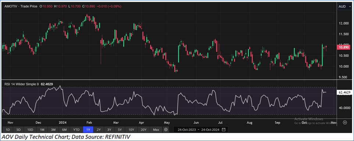The width and height of the screenshot is (354, 141).
Task: Select the 1M time range
Action: [x=42, y=130]
